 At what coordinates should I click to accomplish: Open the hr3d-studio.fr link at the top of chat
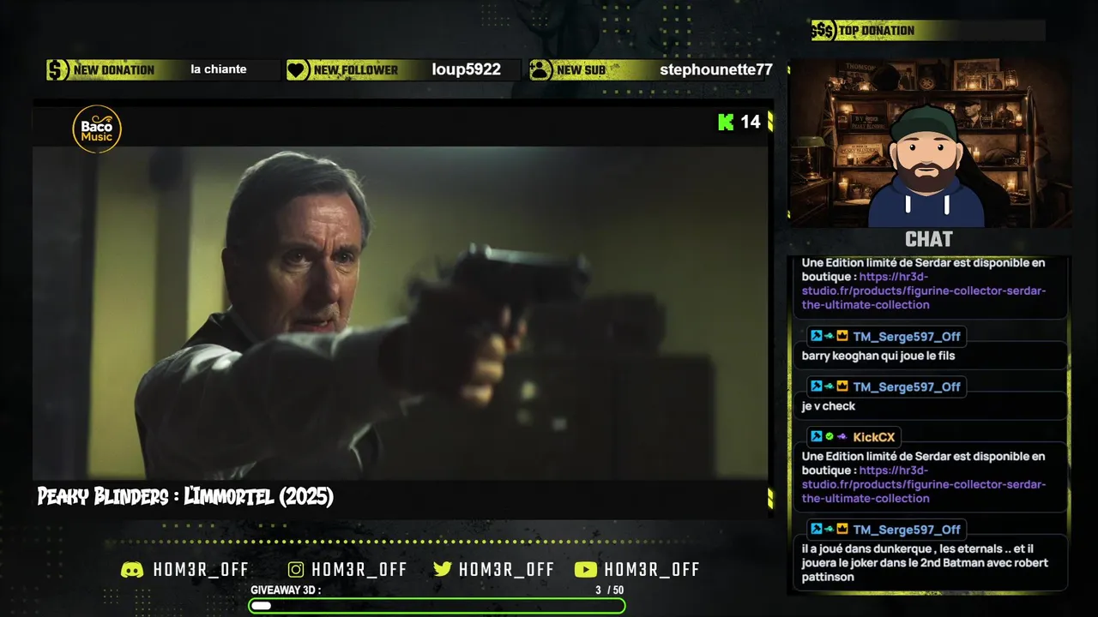pyautogui.click(x=924, y=291)
